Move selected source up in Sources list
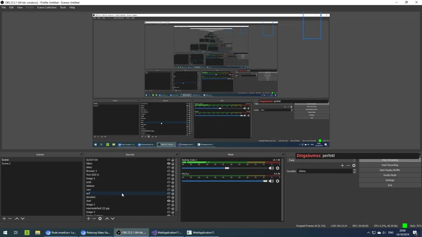This screenshot has height=237, width=422. pyautogui.click(x=107, y=219)
